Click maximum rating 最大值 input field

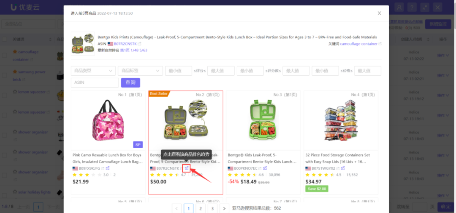pos(221,71)
